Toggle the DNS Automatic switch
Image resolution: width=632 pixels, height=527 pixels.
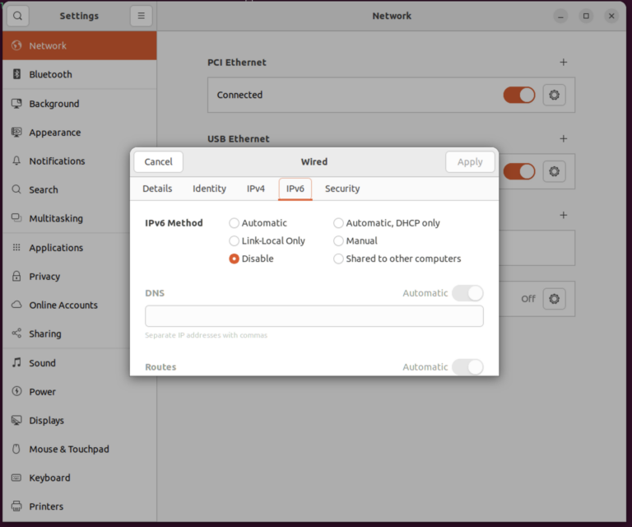click(467, 293)
